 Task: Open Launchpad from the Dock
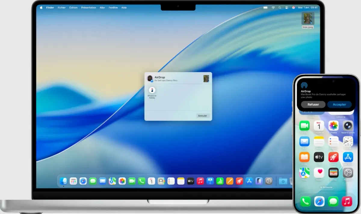tap(74, 181)
